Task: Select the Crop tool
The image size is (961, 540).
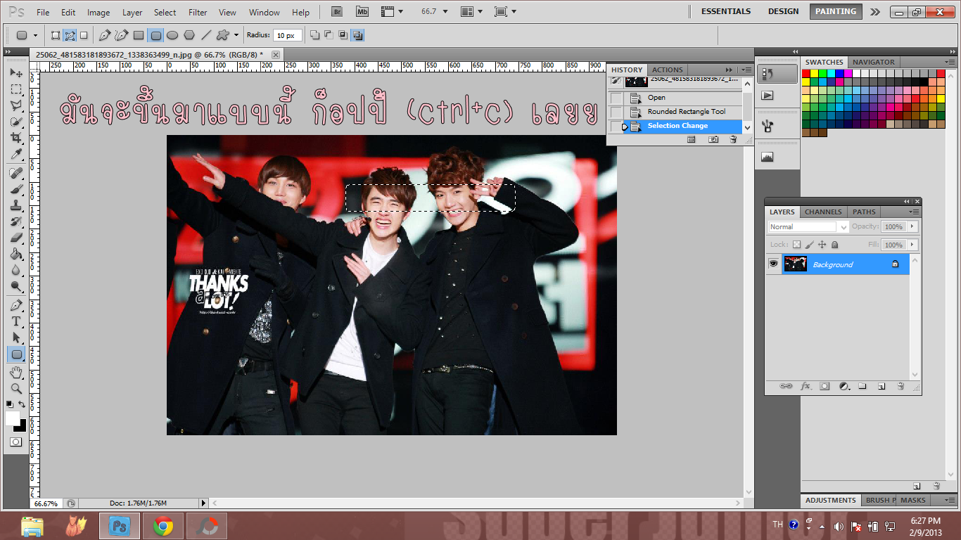Action: pos(16,139)
